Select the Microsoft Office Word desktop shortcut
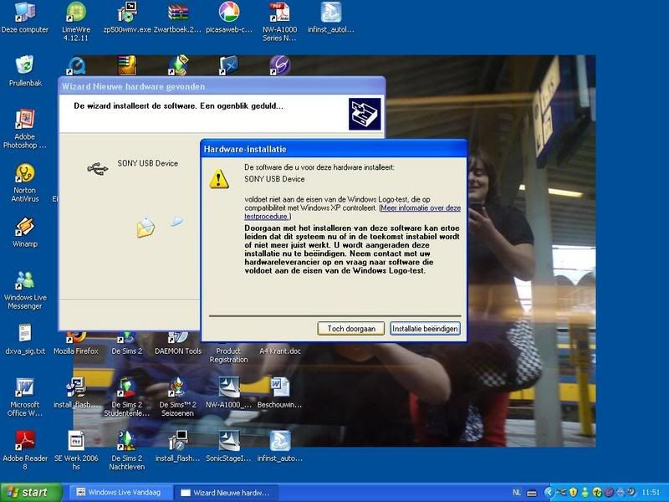 (x=25, y=397)
